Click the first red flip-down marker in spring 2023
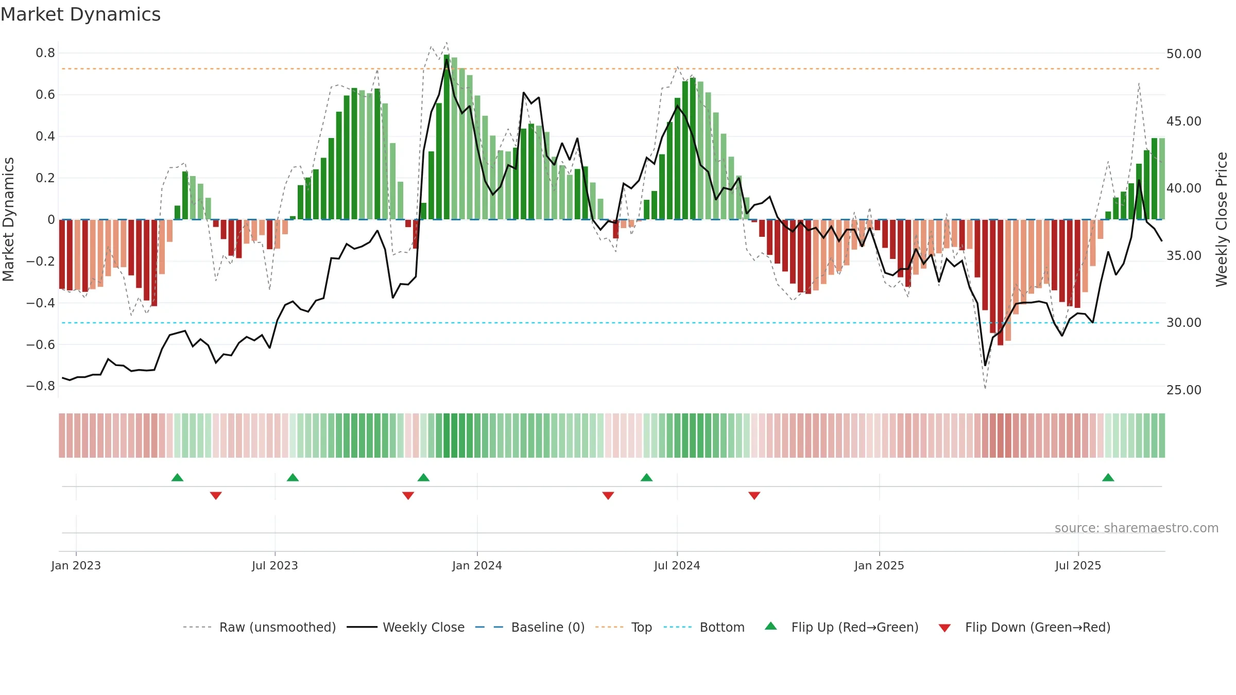 tap(216, 495)
